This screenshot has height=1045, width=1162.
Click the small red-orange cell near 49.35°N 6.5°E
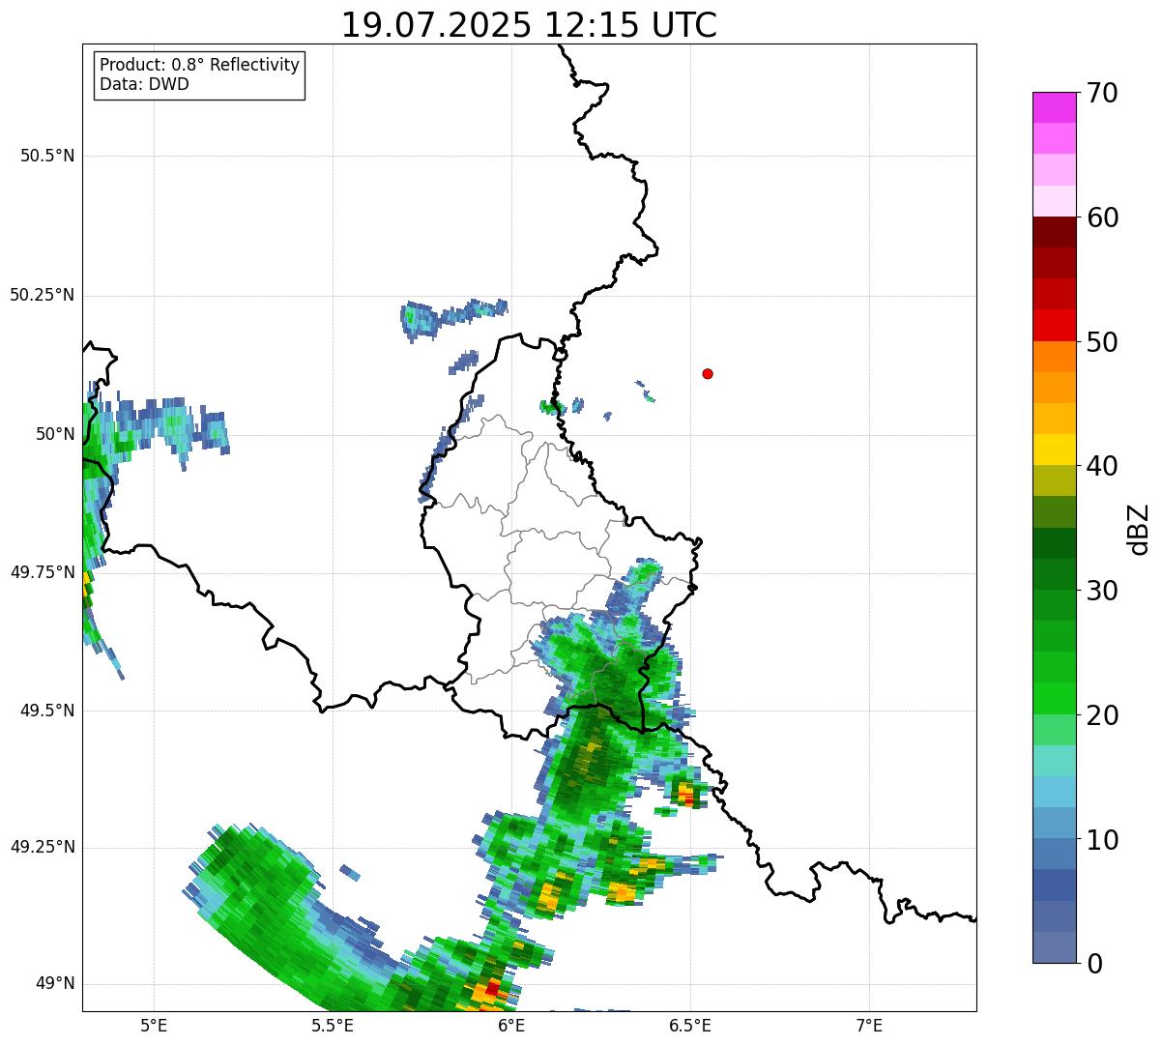686,795
